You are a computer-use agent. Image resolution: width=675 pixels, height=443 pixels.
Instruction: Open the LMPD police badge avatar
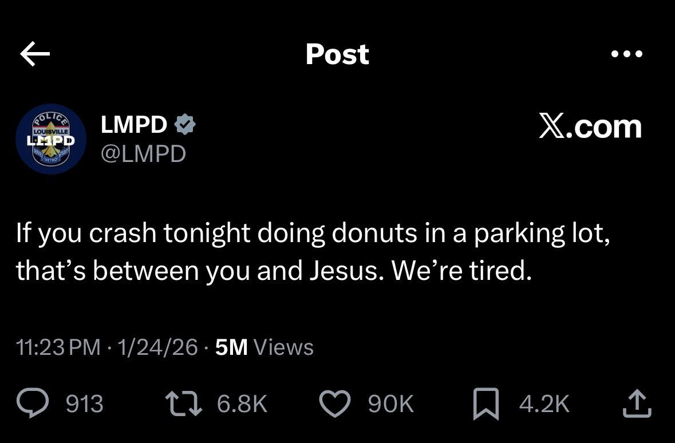coord(51,139)
